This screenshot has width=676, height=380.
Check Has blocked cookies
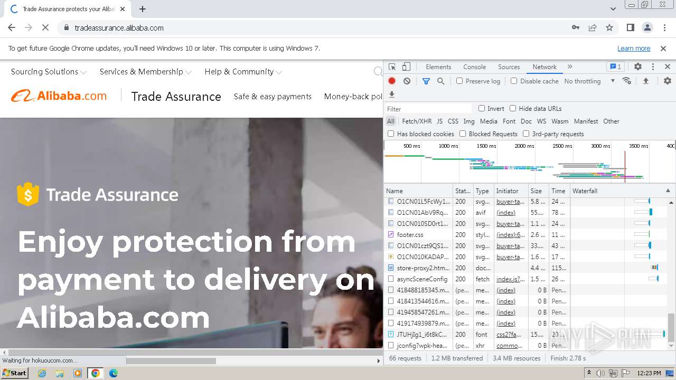391,134
